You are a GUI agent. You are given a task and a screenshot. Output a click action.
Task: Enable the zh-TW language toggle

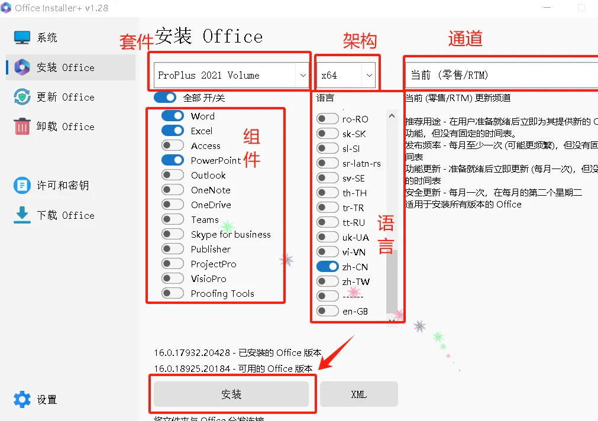[328, 281]
